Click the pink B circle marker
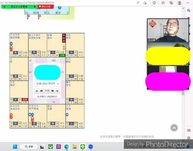 pos(39,16)
